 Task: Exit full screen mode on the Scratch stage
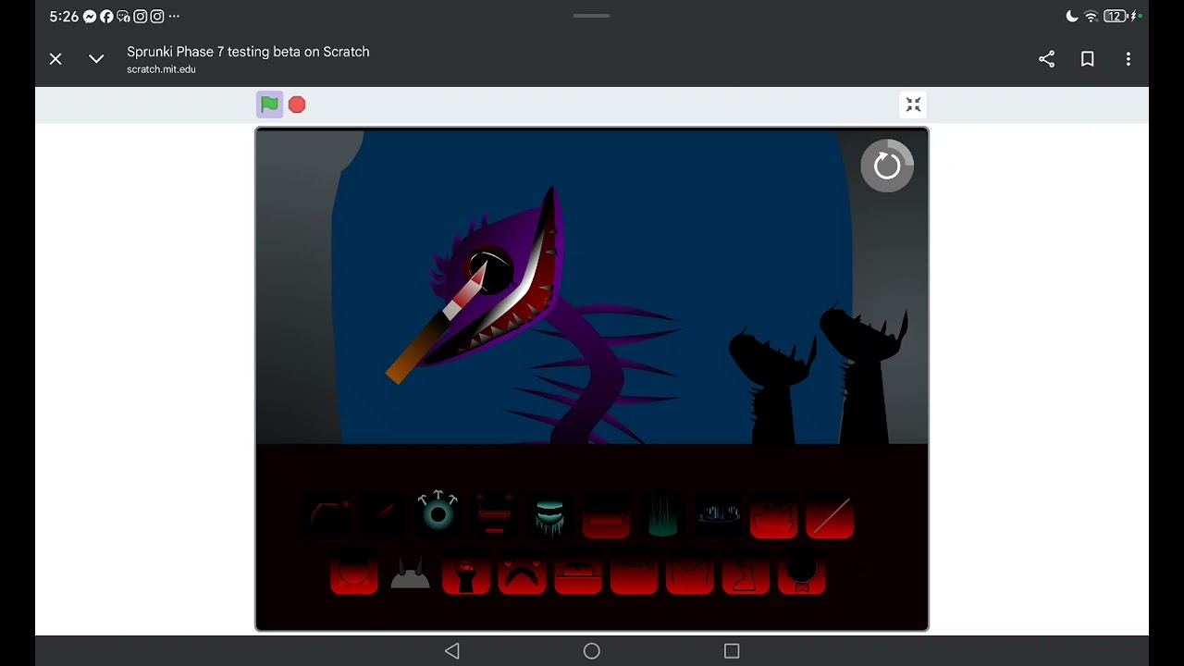point(913,105)
